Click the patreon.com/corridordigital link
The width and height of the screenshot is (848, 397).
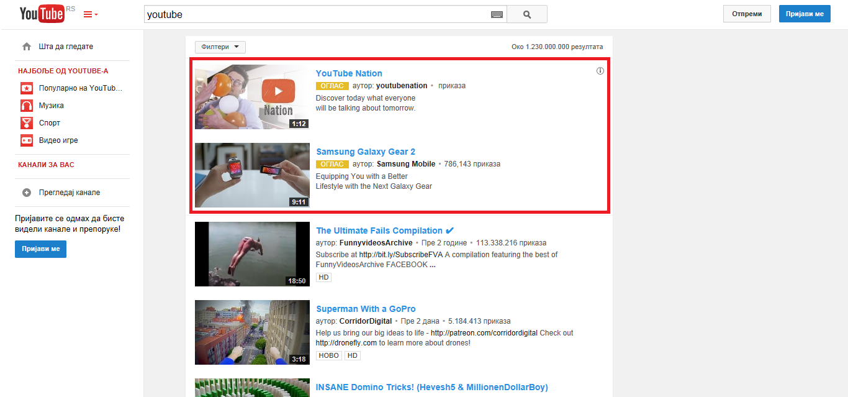pos(484,333)
